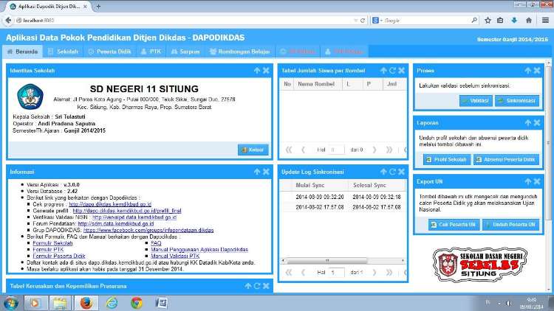Image resolution: width=554 pixels, height=311 pixels.
Task: Refresh the Update Log Sinkronisasi panel
Action: 392,172
